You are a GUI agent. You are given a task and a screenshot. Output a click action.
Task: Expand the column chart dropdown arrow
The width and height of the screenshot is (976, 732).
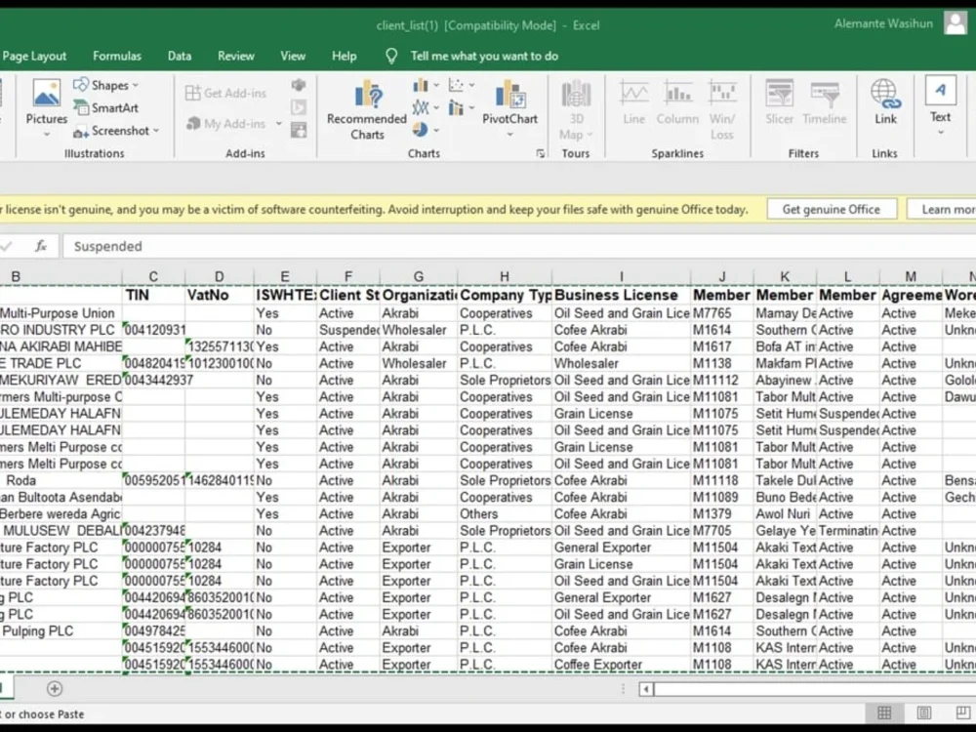[436, 85]
